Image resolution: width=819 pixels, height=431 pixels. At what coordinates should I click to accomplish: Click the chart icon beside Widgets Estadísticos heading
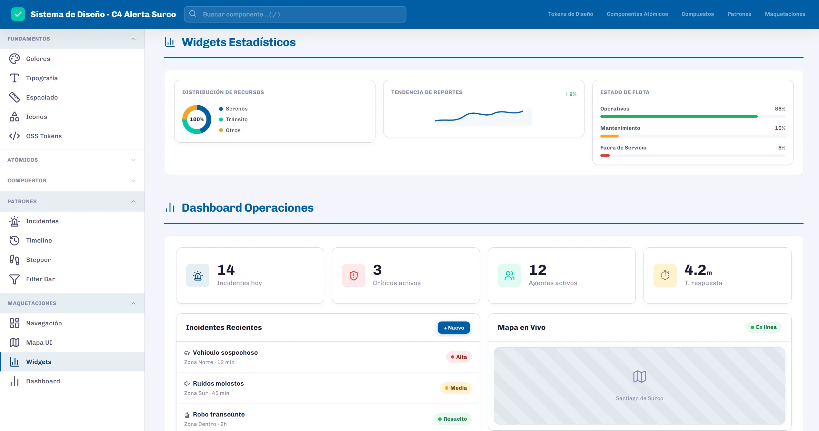click(170, 42)
